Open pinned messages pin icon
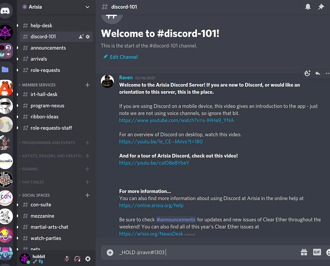Viewport: 330px width, 266px height. tap(321, 7)
